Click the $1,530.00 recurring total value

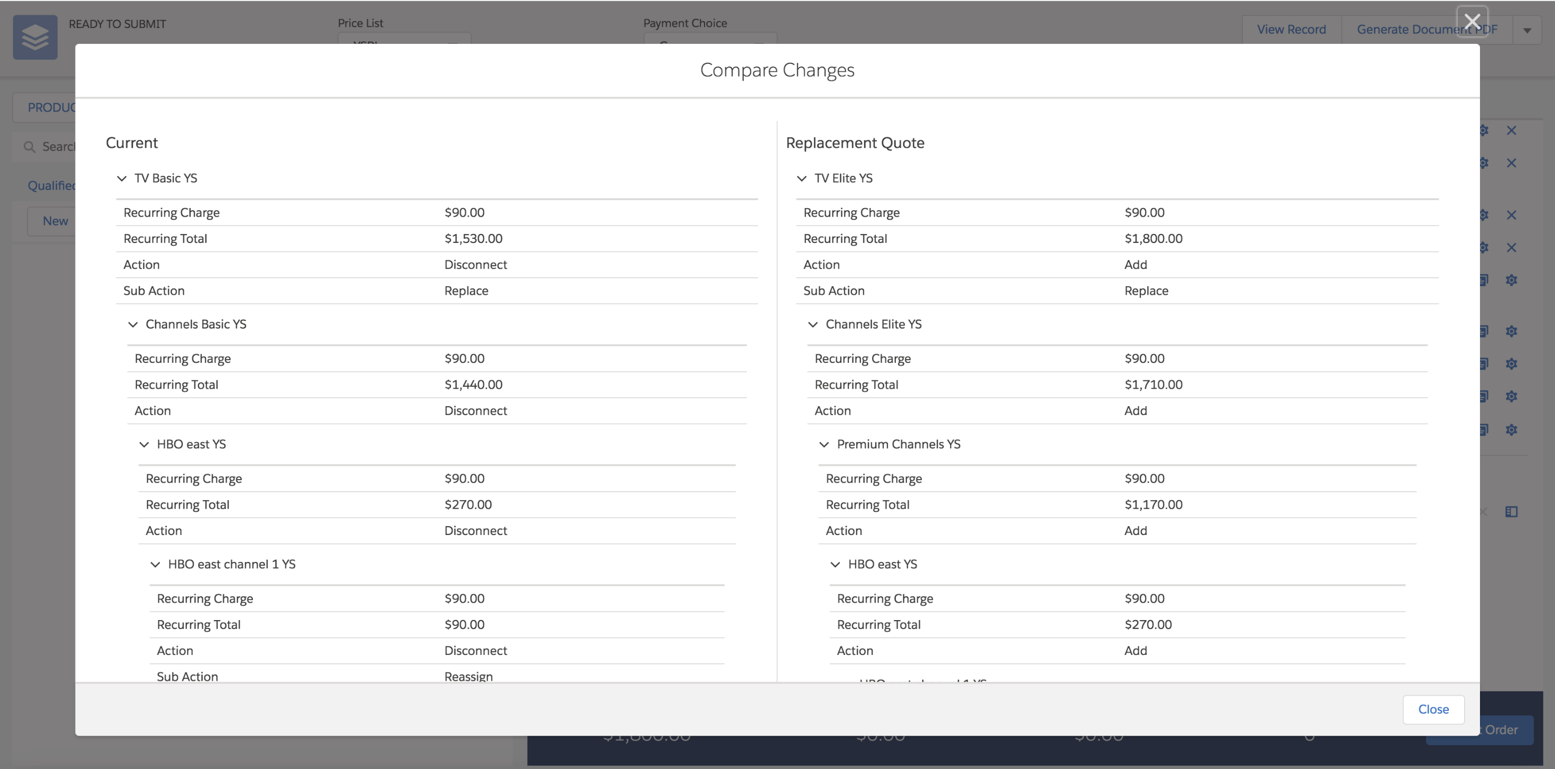(x=473, y=238)
